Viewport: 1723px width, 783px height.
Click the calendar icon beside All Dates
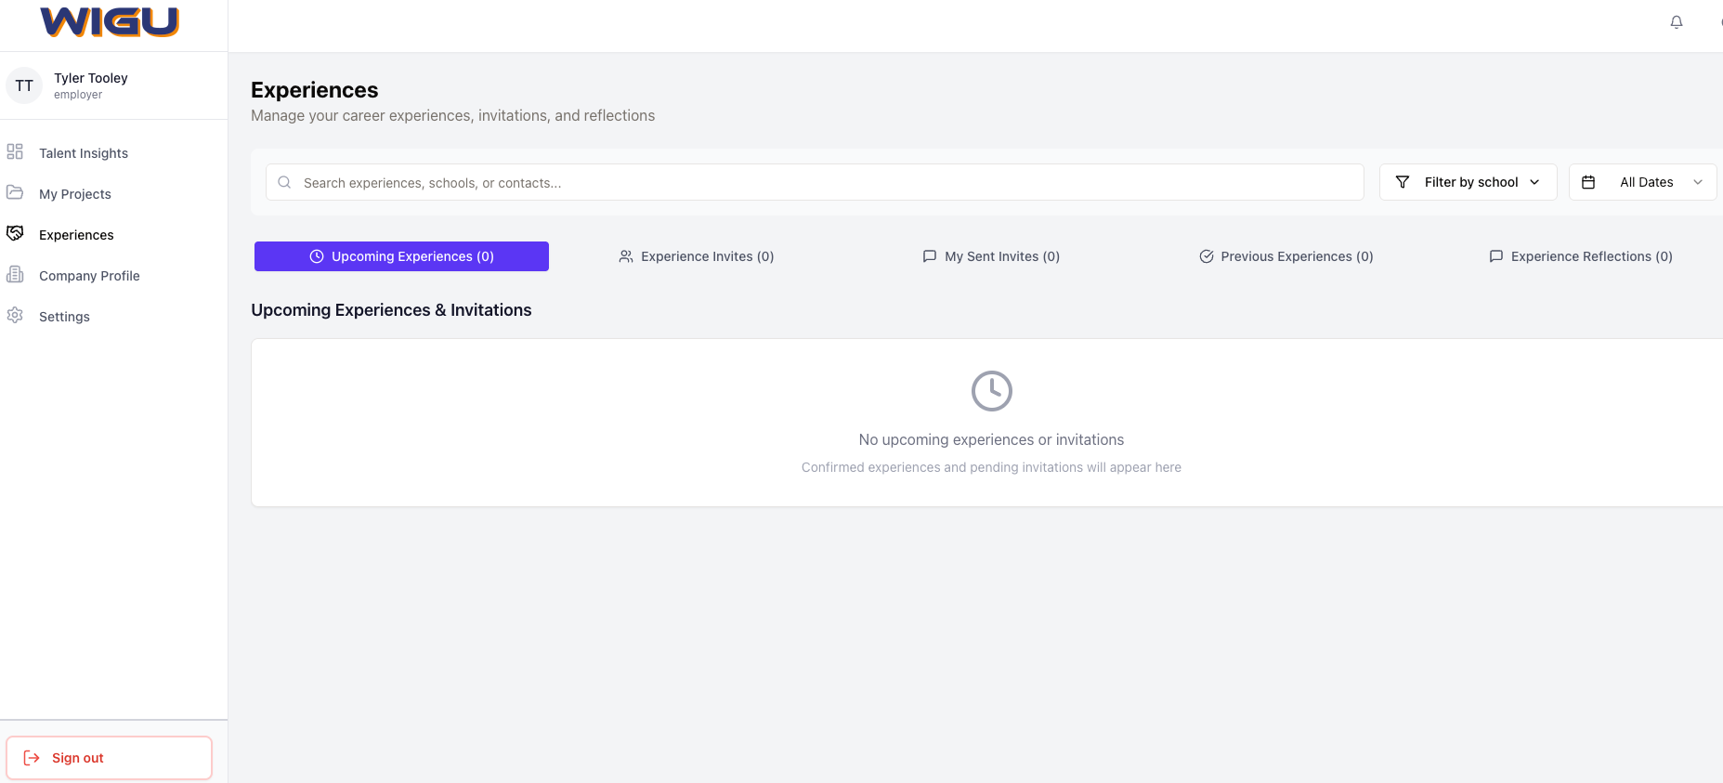point(1588,182)
